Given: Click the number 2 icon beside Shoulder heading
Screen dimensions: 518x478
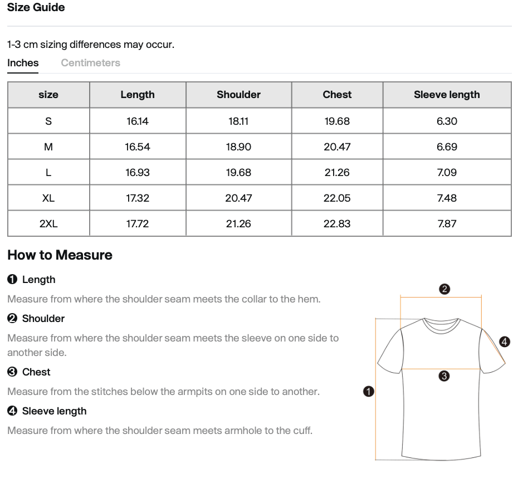Looking at the screenshot, I should (12, 319).
